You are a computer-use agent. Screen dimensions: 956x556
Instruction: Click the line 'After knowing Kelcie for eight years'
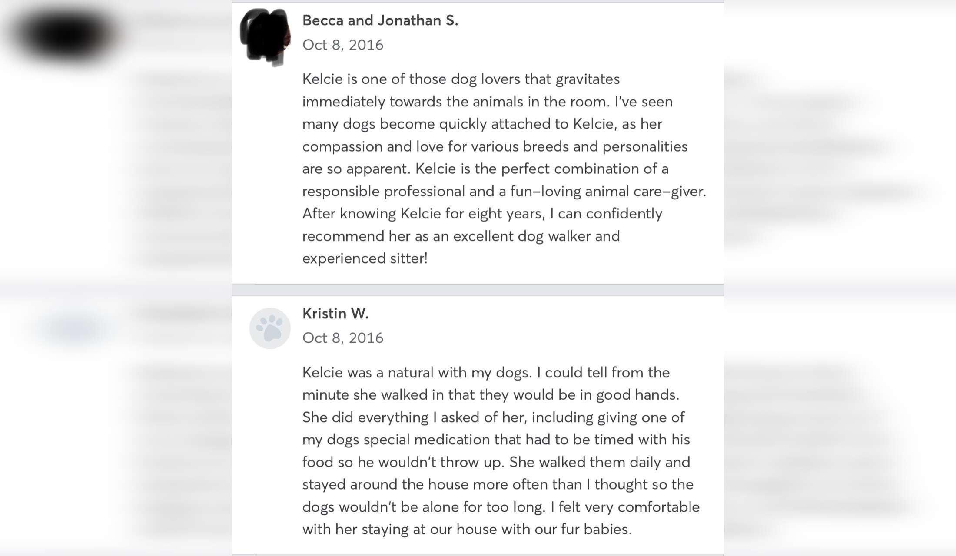point(482,214)
